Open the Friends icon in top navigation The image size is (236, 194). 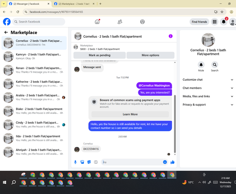click(120, 22)
